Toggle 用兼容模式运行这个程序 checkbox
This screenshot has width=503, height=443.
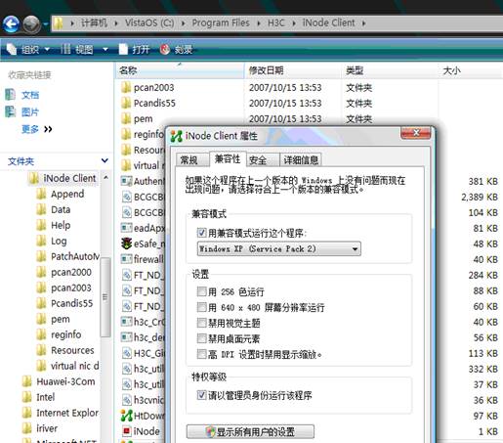point(201,233)
